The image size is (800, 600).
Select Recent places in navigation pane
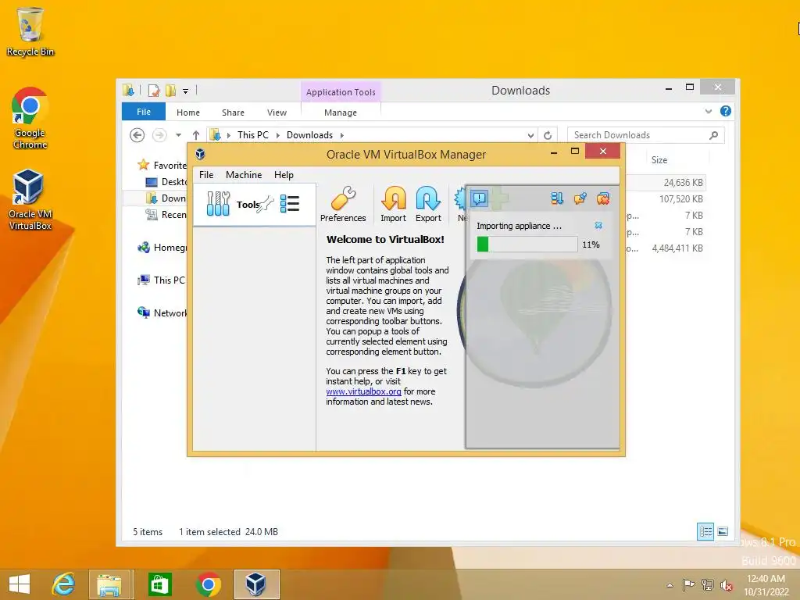pyautogui.click(x=166, y=214)
